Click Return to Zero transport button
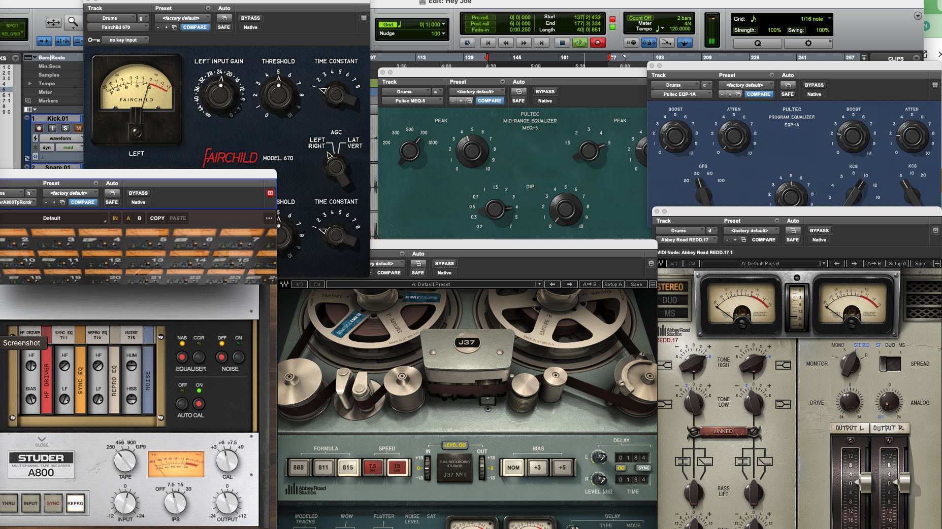Viewport: 942px width, 529px height. [x=488, y=43]
